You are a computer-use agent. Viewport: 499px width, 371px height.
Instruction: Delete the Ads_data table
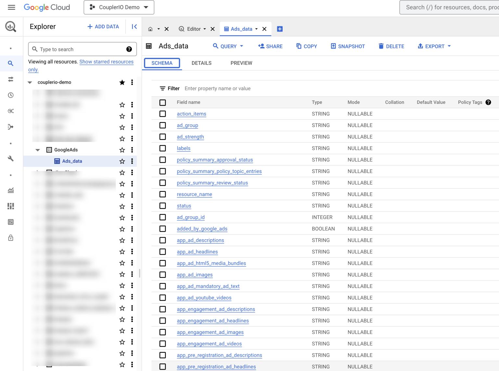[x=391, y=46]
